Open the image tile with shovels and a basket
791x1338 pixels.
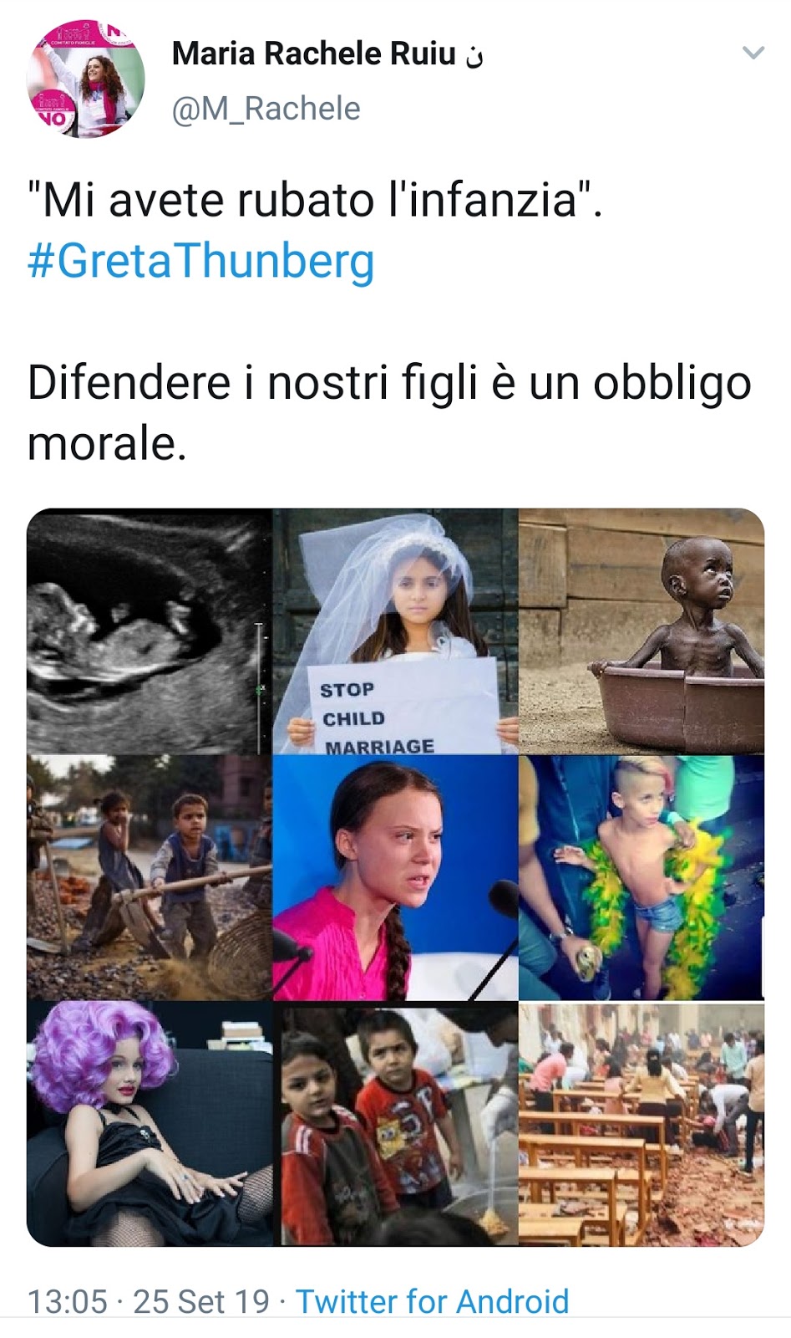pos(149,878)
